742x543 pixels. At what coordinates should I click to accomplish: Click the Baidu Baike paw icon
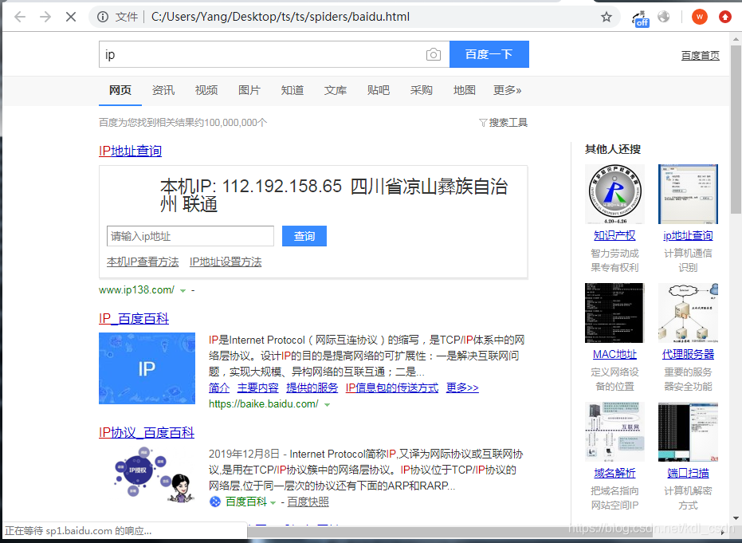click(x=215, y=502)
